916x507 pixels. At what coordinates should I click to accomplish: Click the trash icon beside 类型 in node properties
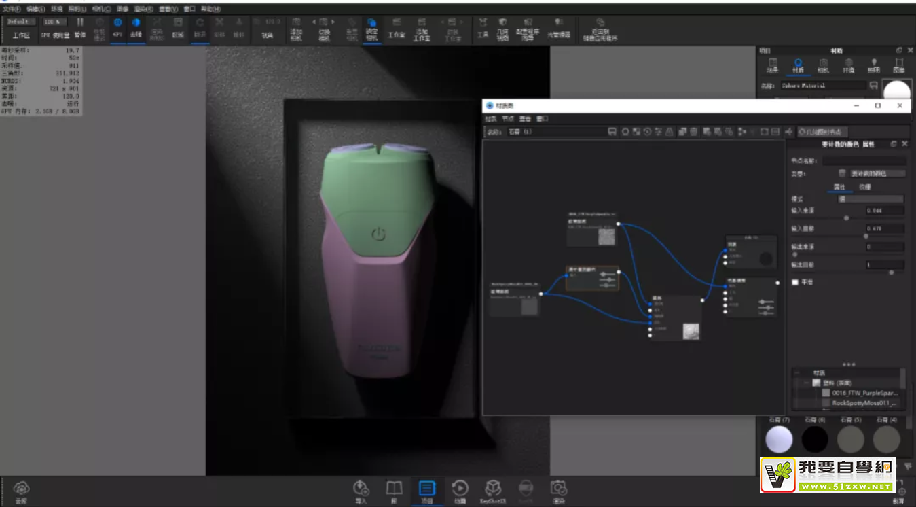point(842,173)
